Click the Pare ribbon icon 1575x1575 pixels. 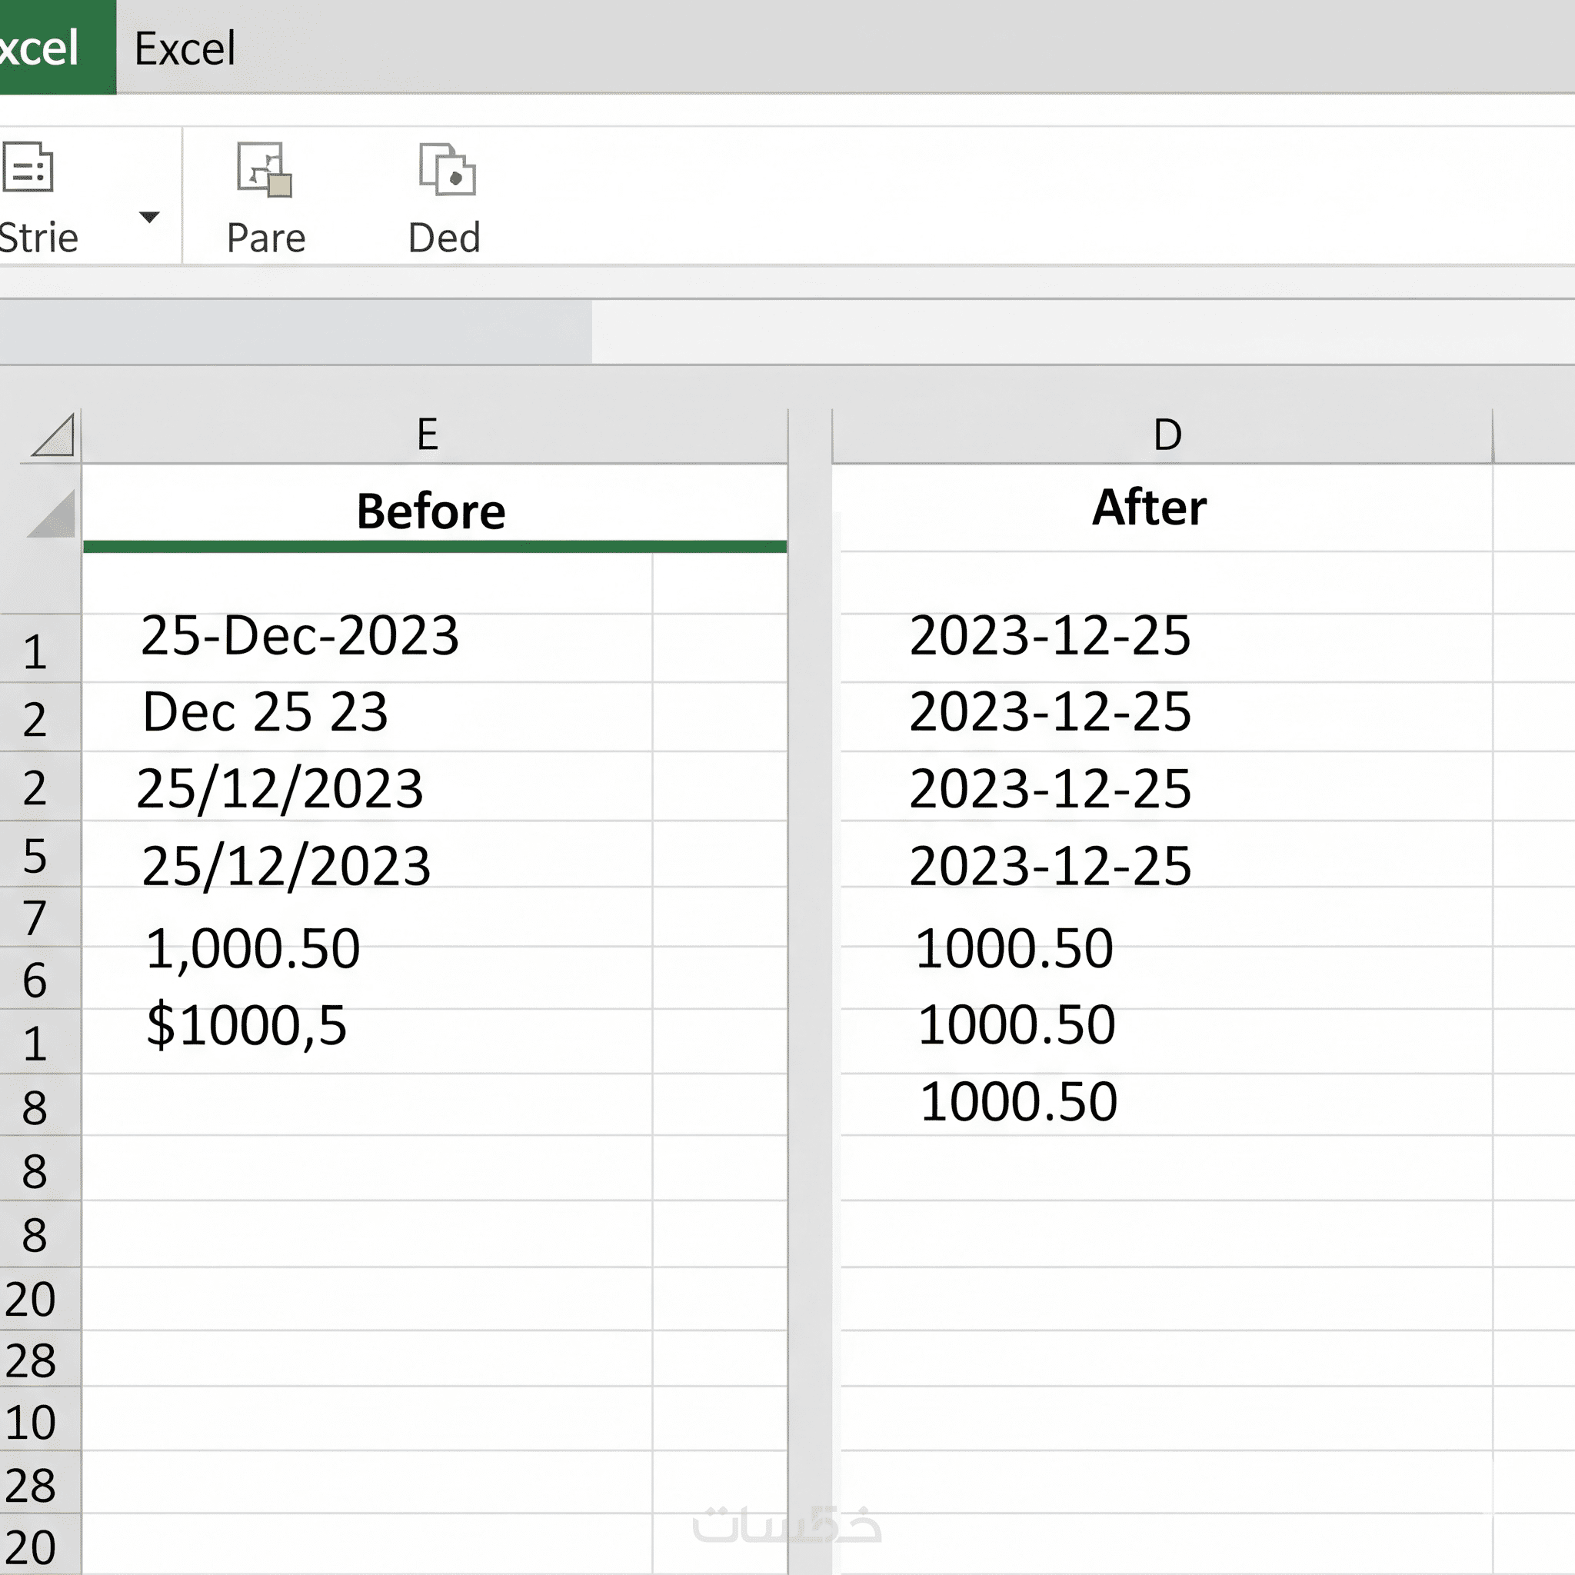click(264, 169)
